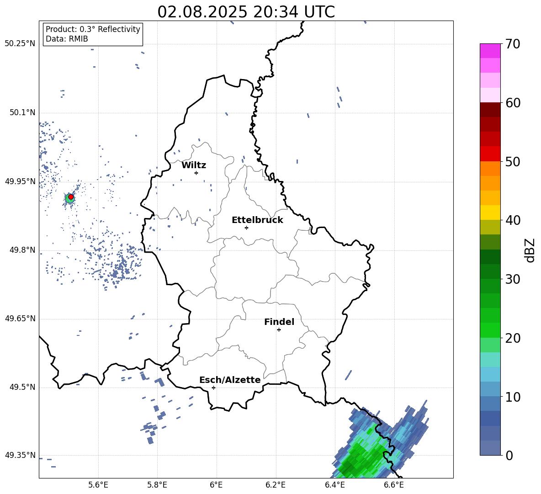The width and height of the screenshot is (541, 494).
Task: Click the 60 colorbar tick label
Action: [513, 103]
